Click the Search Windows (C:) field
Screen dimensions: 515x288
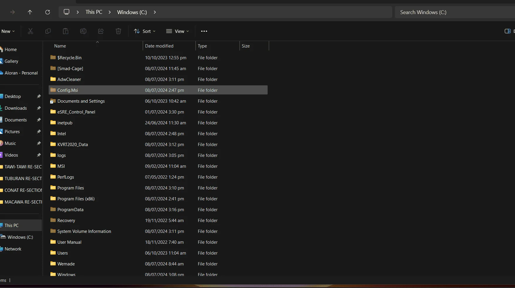(x=455, y=12)
